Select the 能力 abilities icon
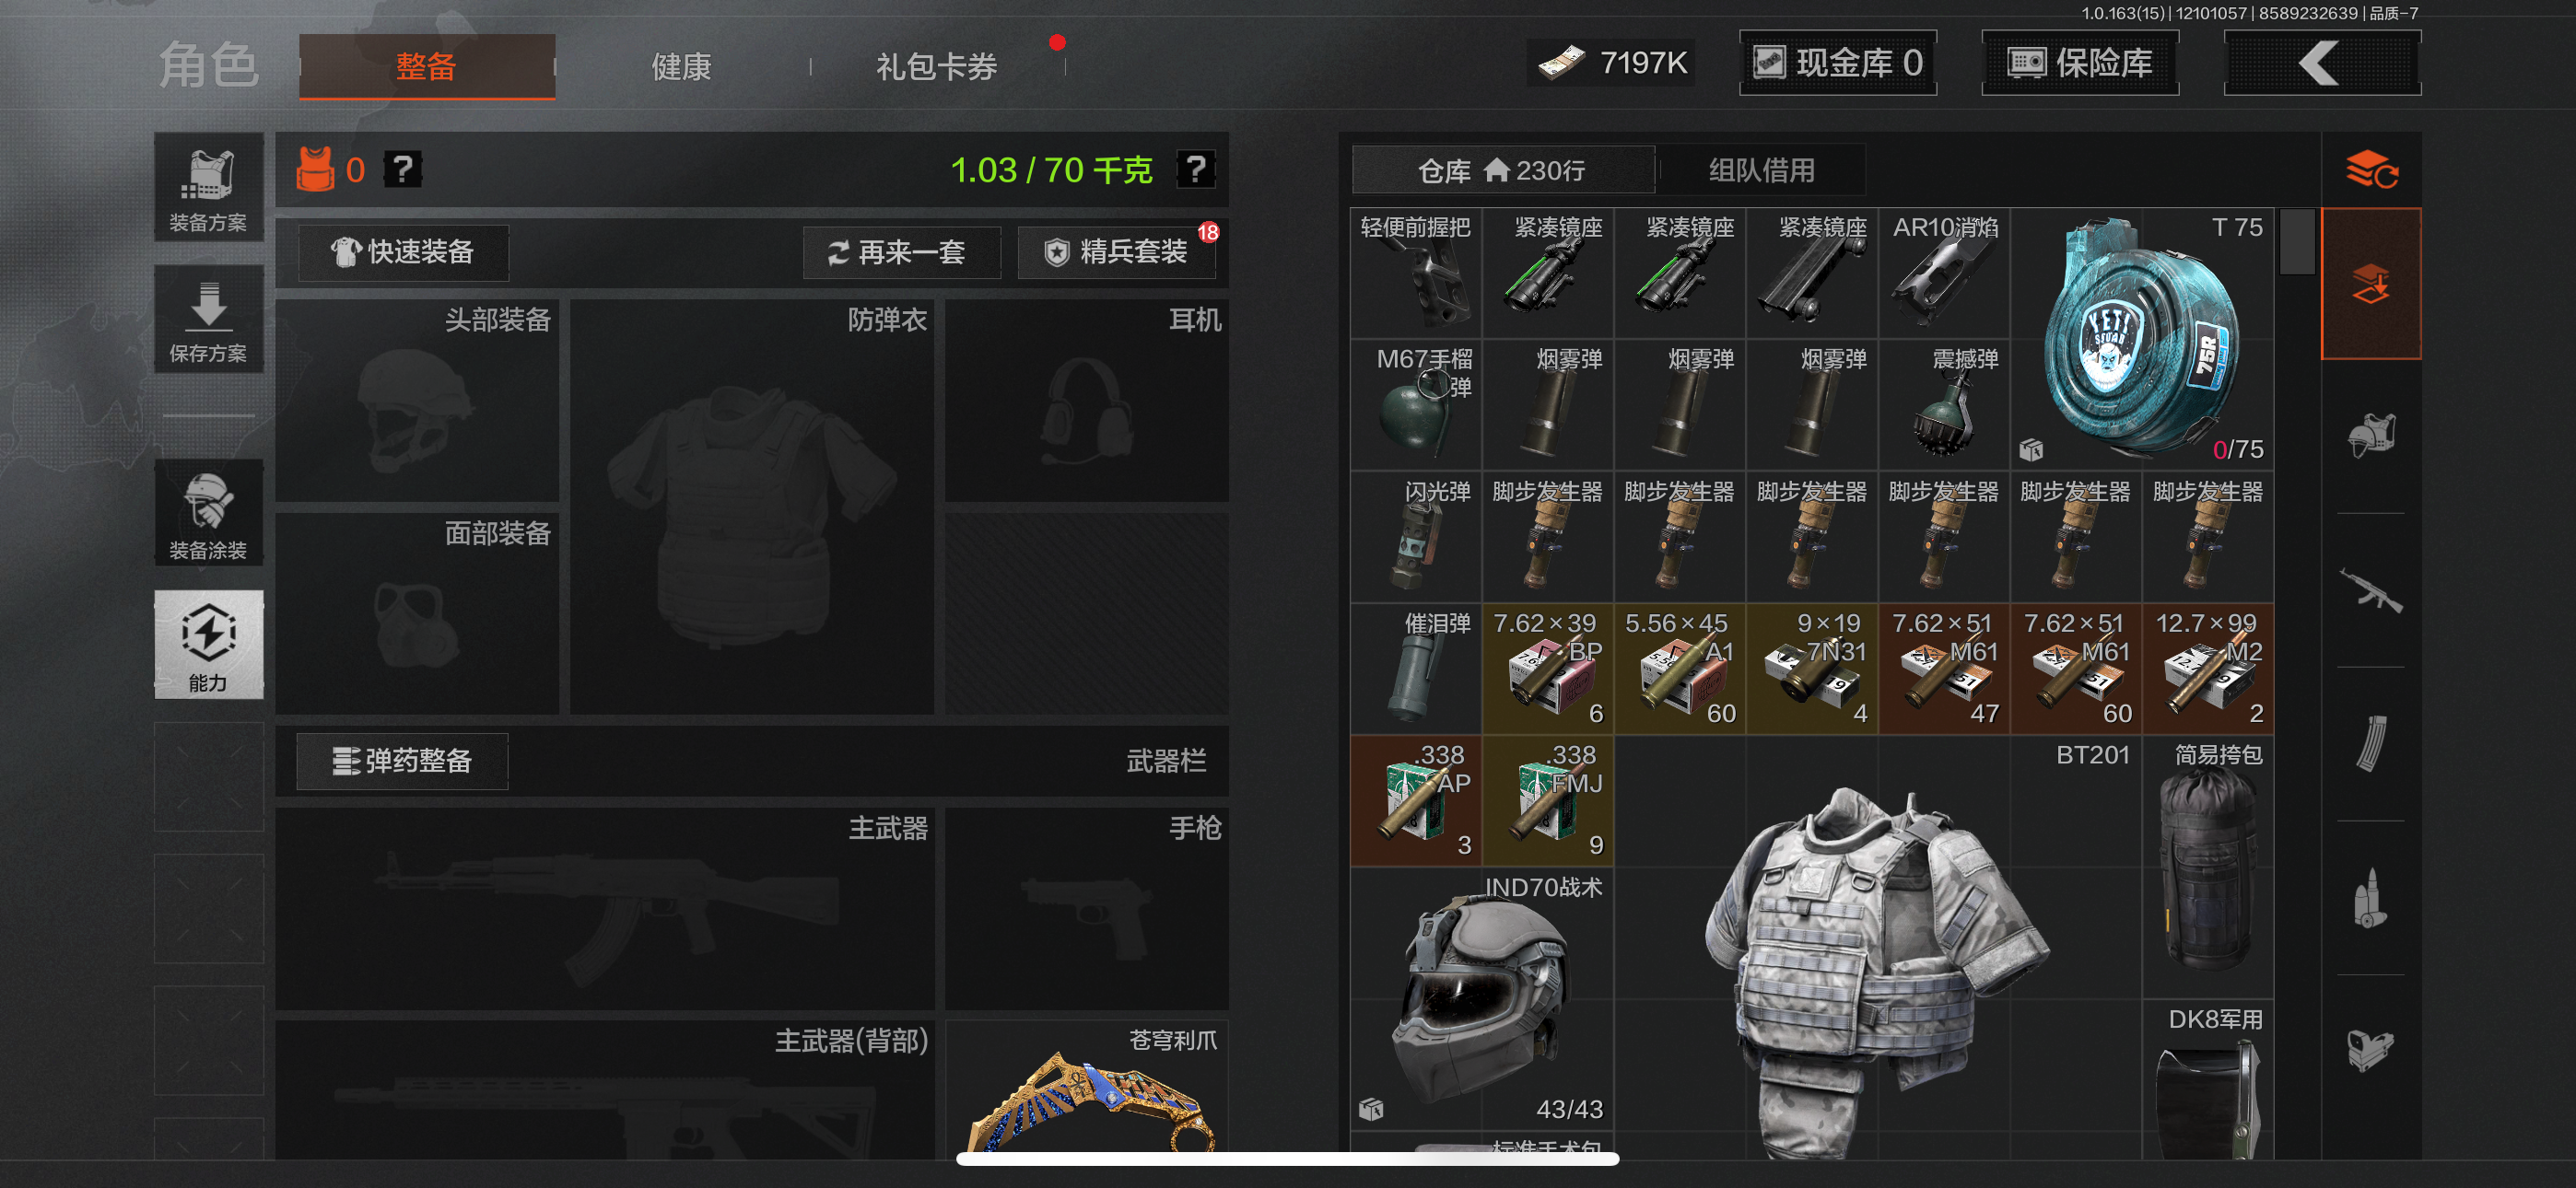The height and width of the screenshot is (1188, 2576). pyautogui.click(x=208, y=644)
